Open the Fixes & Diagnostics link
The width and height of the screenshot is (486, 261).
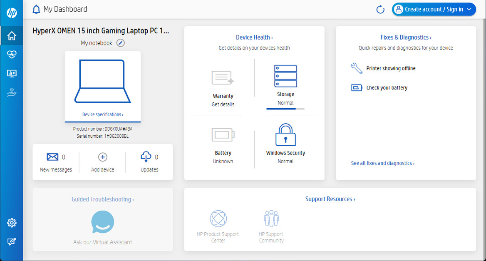[x=406, y=37]
